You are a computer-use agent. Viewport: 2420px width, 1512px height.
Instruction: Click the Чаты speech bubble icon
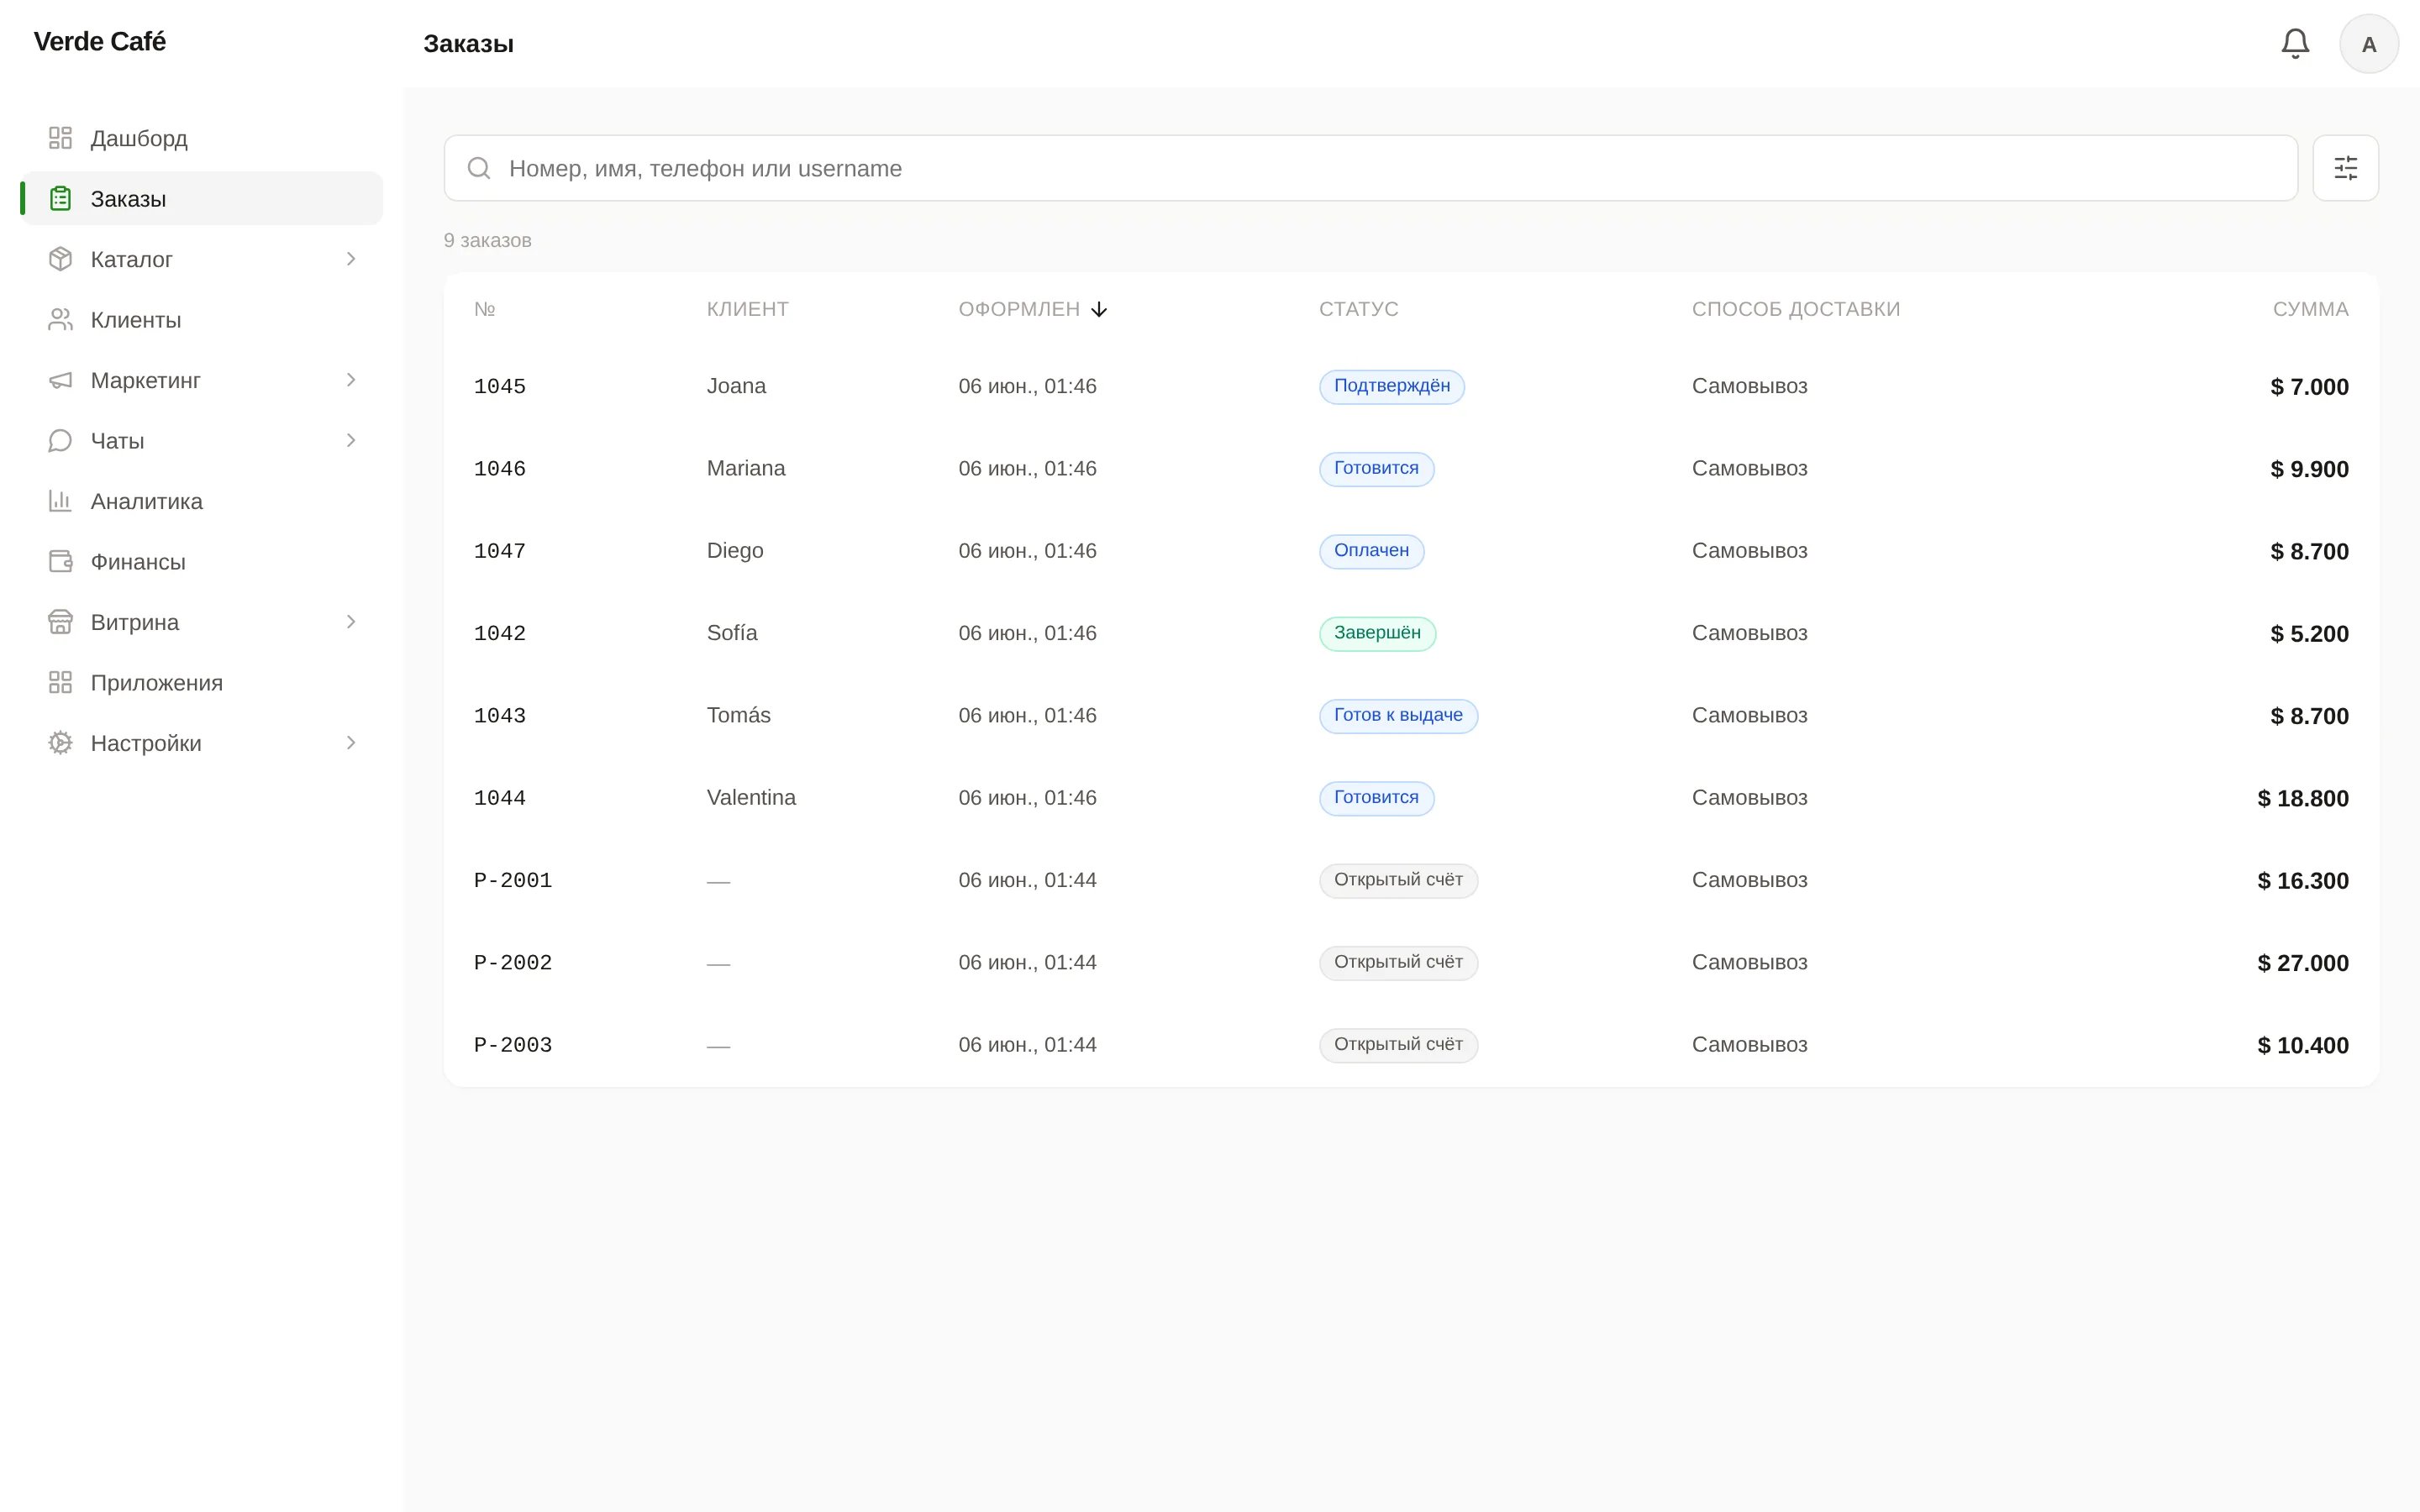pyautogui.click(x=60, y=440)
